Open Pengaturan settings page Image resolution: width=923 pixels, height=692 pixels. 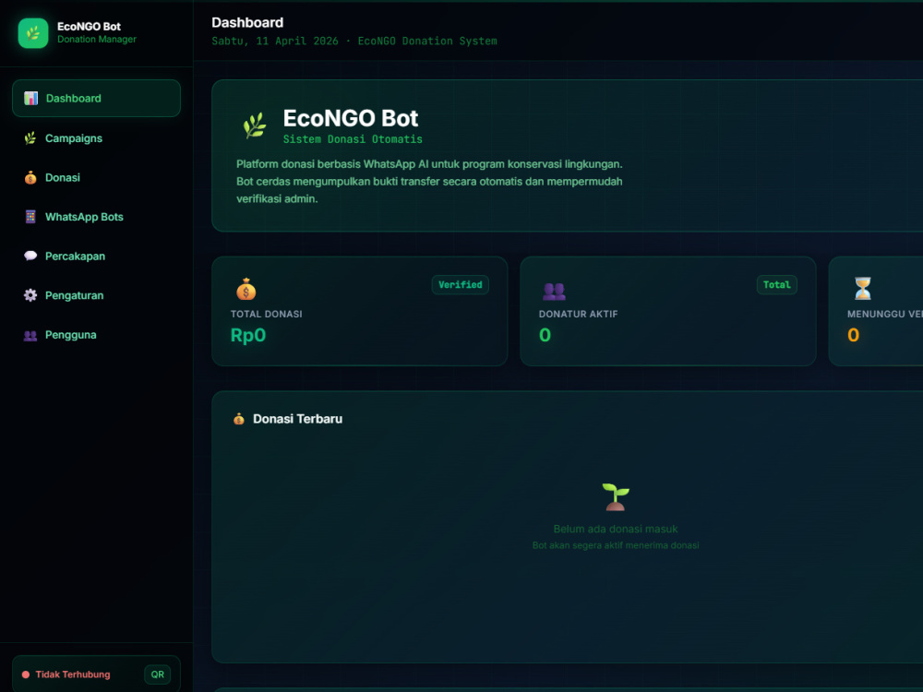pyautogui.click(x=96, y=295)
